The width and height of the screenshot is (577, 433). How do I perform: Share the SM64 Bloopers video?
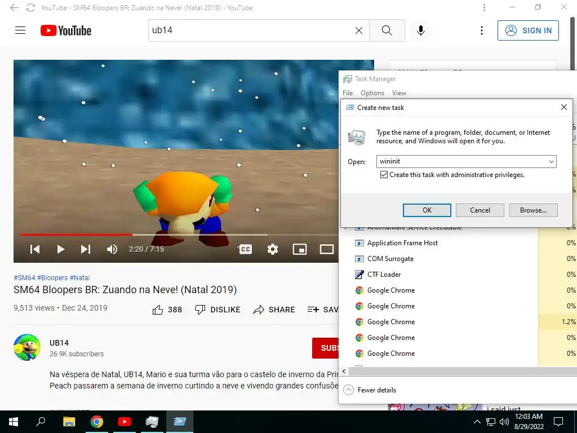(x=274, y=310)
